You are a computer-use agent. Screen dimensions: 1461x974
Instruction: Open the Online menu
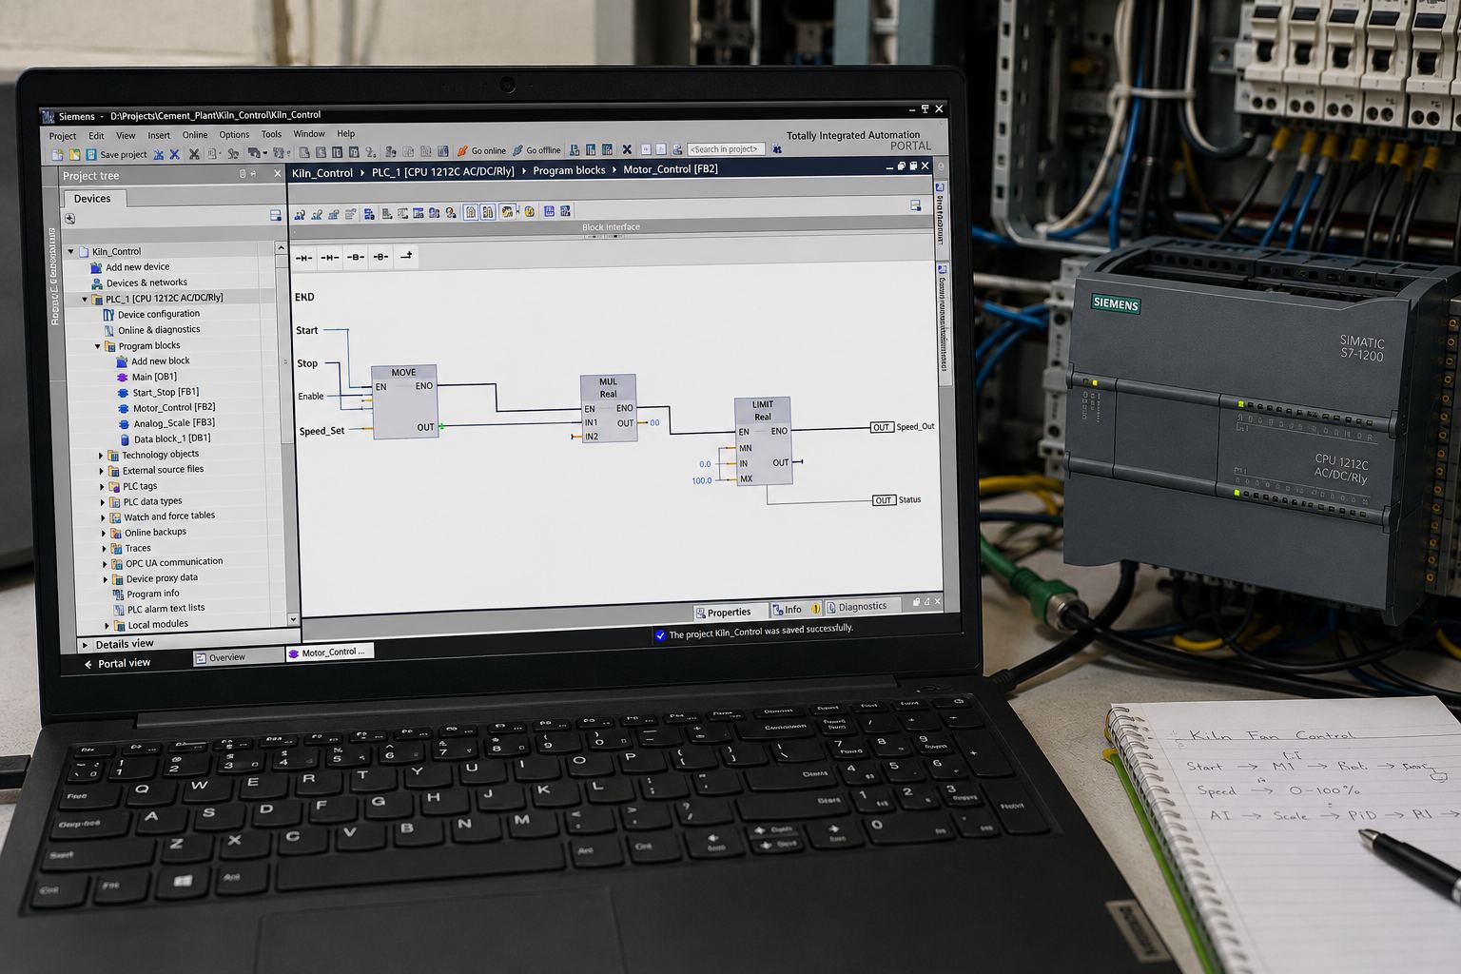click(x=195, y=135)
